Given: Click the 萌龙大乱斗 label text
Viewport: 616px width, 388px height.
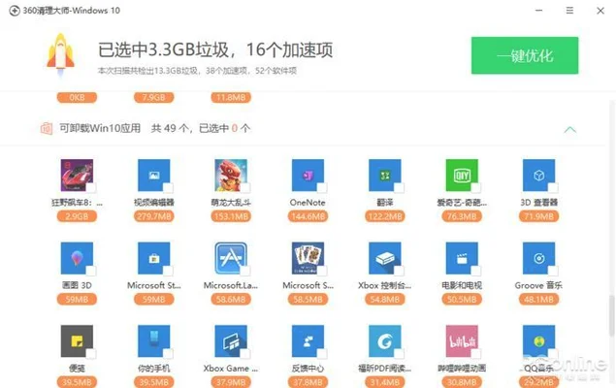Looking at the screenshot, I should (231, 203).
